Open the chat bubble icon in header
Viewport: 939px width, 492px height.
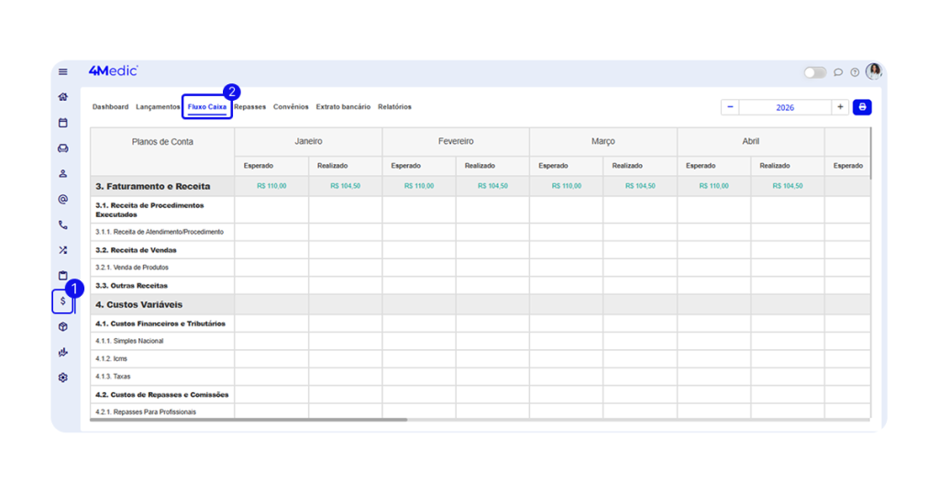pos(838,72)
